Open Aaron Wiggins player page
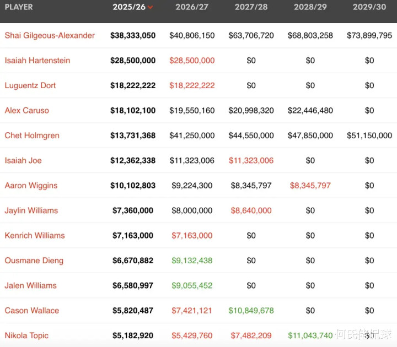 (31, 186)
